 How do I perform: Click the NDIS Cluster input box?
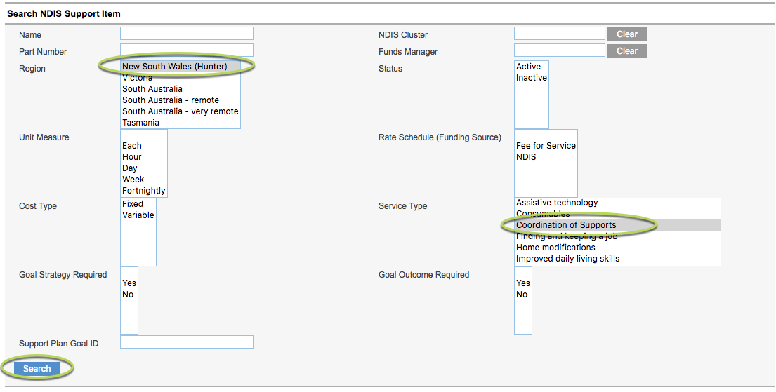(559, 33)
